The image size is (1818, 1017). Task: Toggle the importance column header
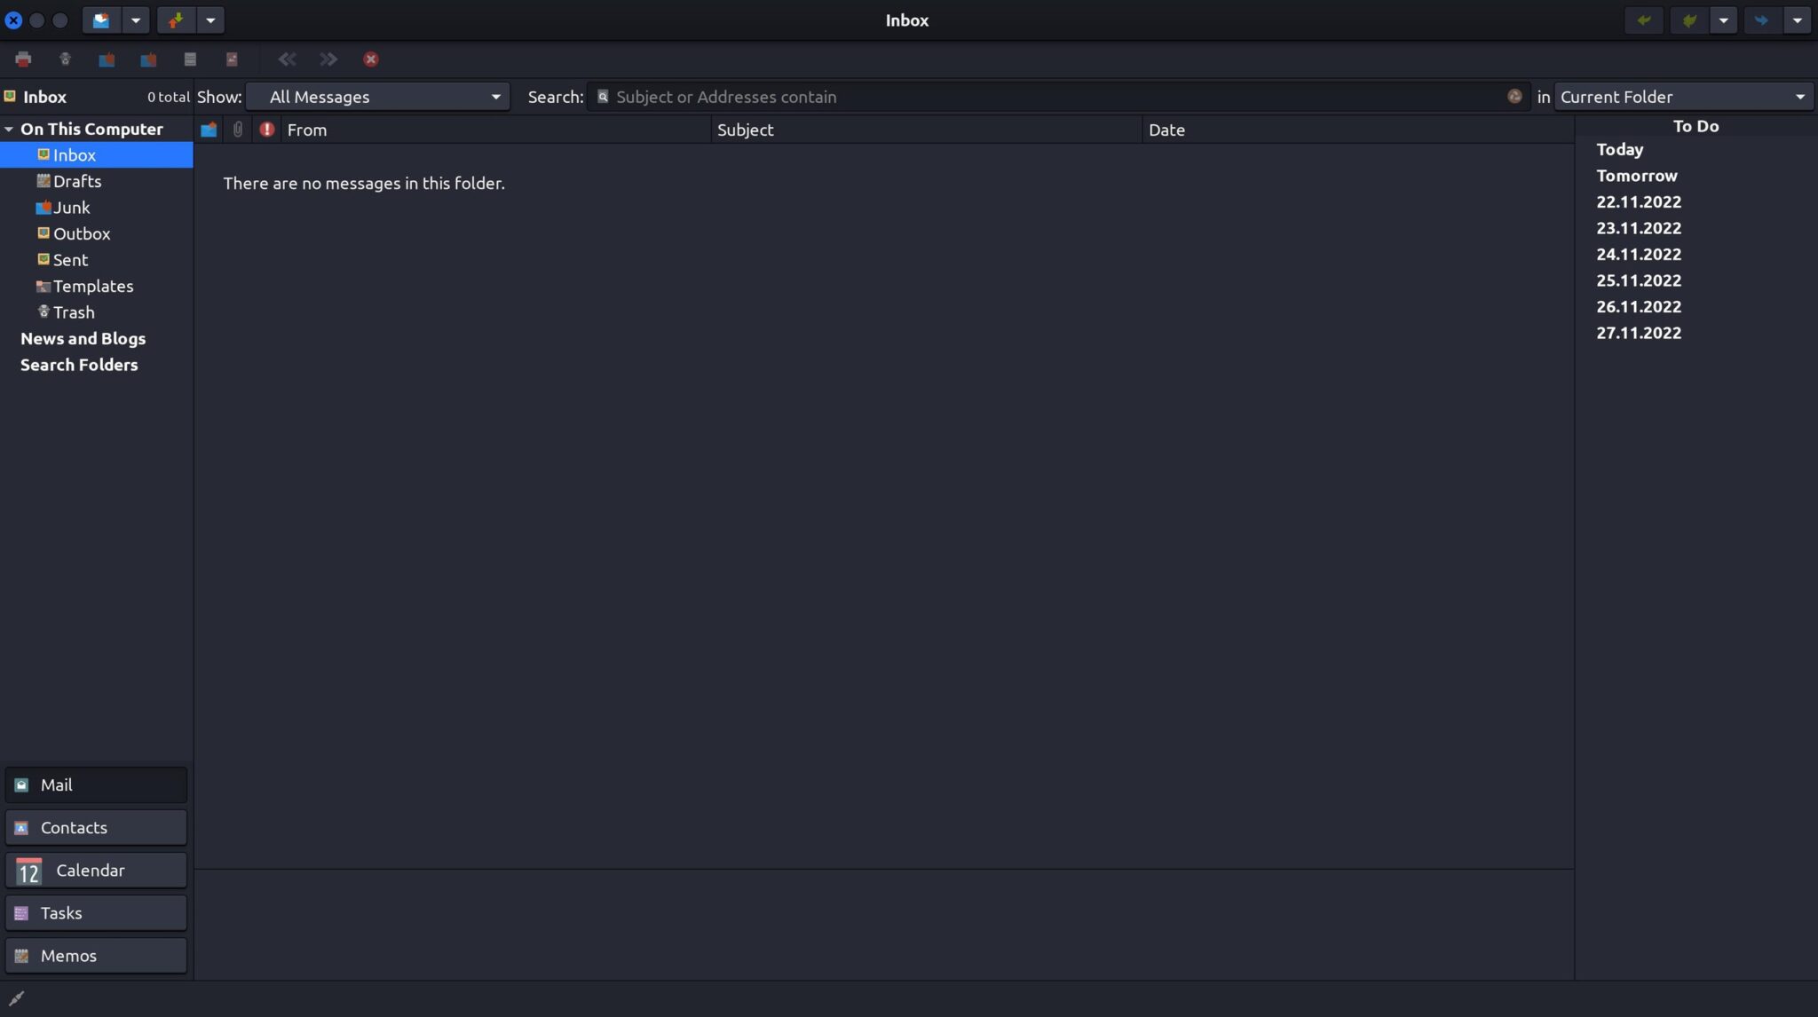click(266, 130)
